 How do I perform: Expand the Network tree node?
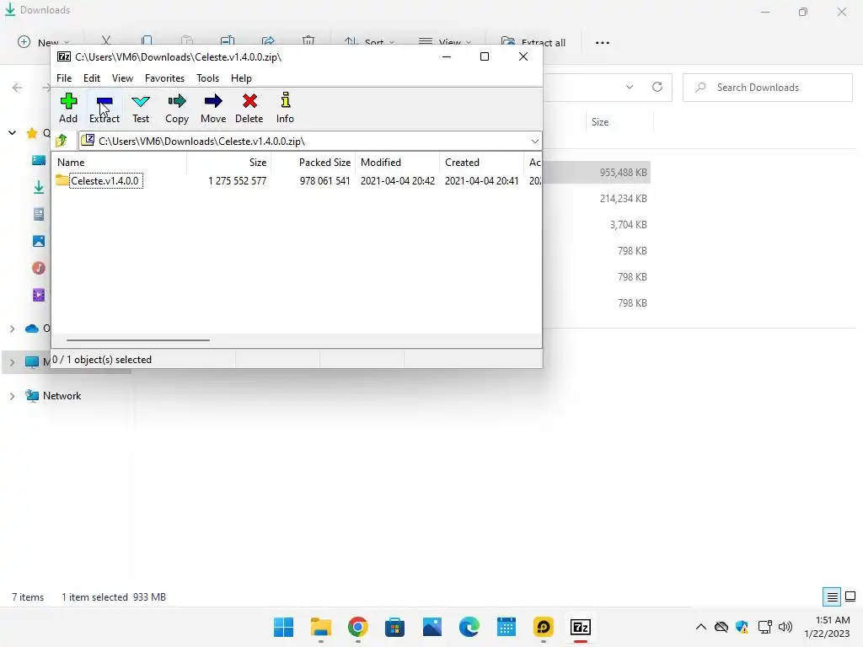coord(12,396)
